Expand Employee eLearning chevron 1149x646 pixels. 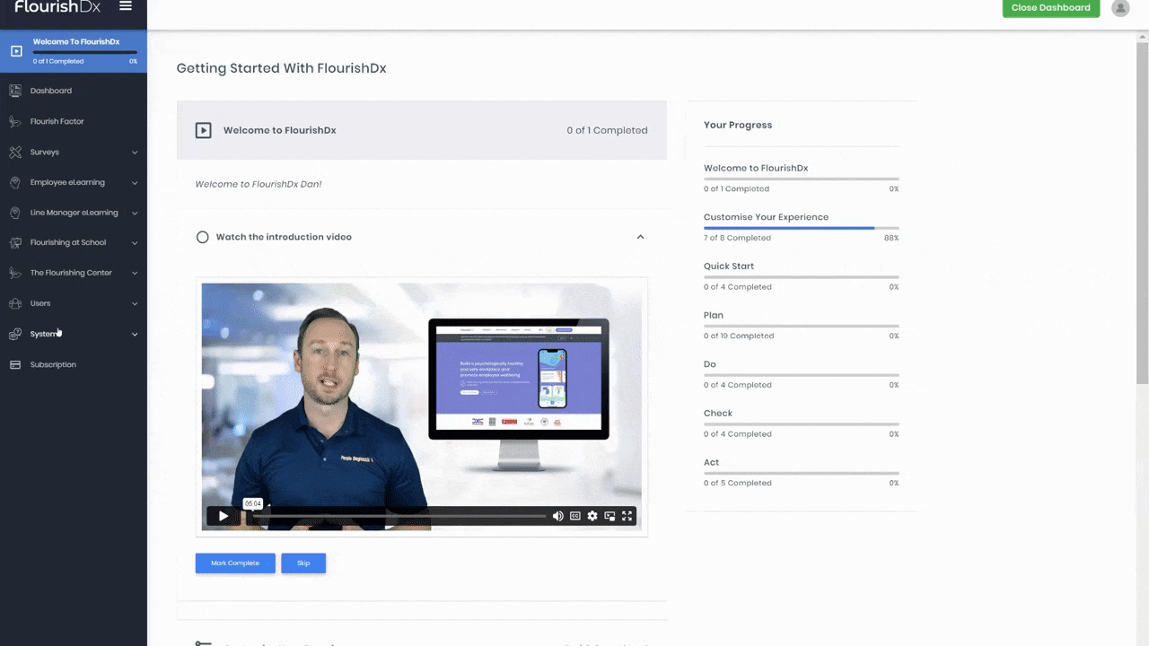coord(135,183)
